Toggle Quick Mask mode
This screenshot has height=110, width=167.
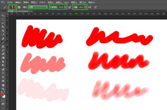pyautogui.click(x=3, y=100)
